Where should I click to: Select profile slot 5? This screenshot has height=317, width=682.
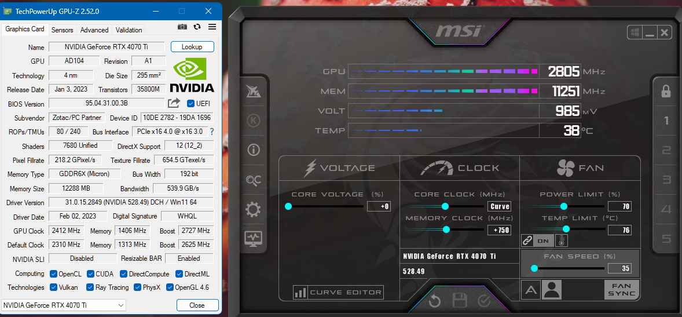tap(666, 238)
